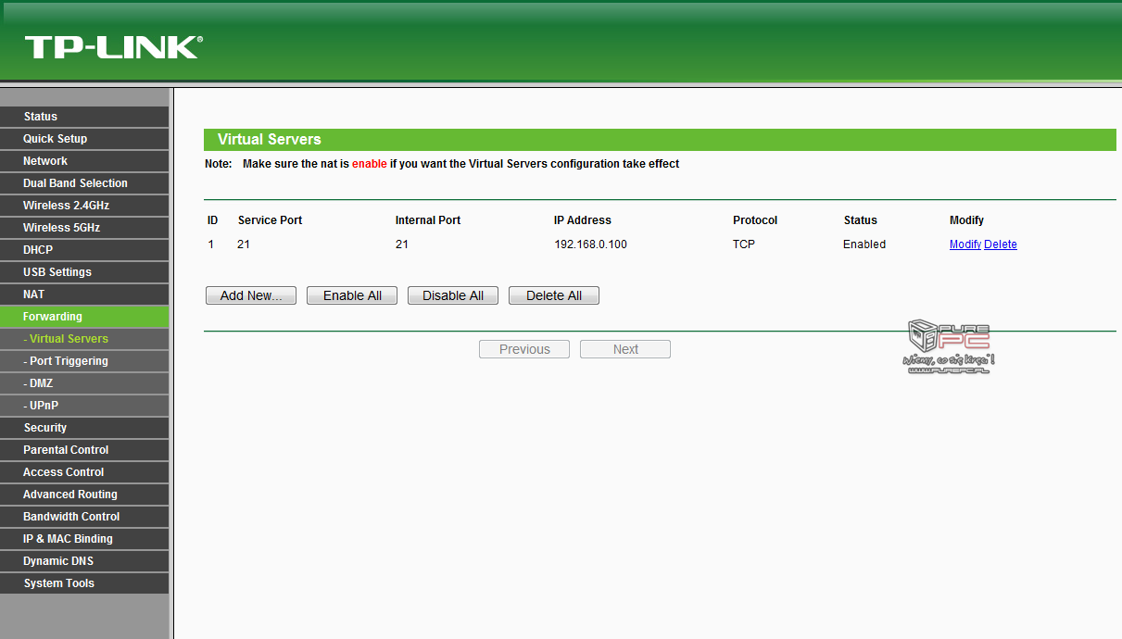Click Delete link for 192.168.0.100 entry
Image resolution: width=1122 pixels, height=639 pixels.
click(x=1001, y=244)
